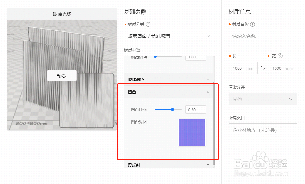Click the 材质名称 input field

click(263, 36)
